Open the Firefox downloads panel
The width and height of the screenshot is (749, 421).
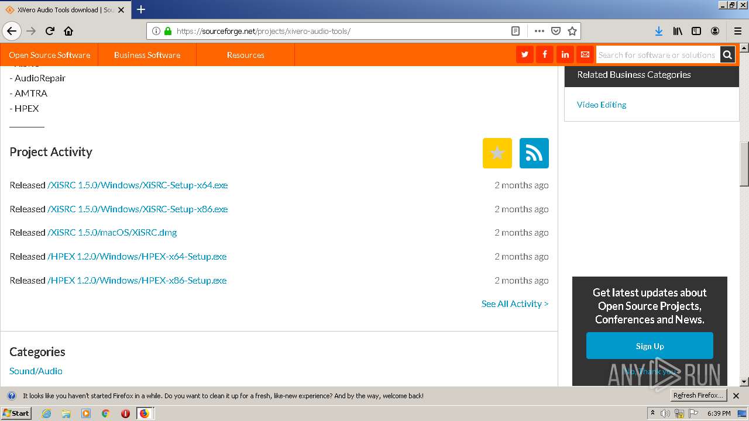coord(659,31)
